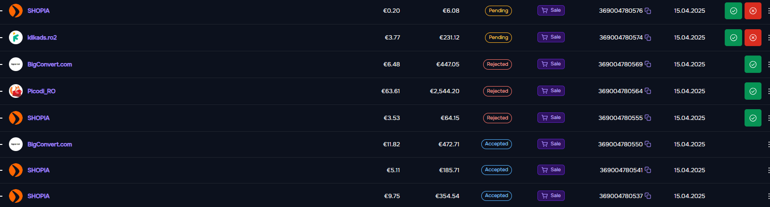This screenshot has width=770, height=207.
Task: Approve the SHOPIA €6.08 pending sale
Action: pyautogui.click(x=733, y=11)
